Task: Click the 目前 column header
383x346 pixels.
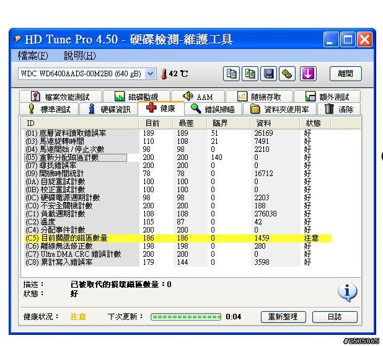Action: pyautogui.click(x=156, y=123)
